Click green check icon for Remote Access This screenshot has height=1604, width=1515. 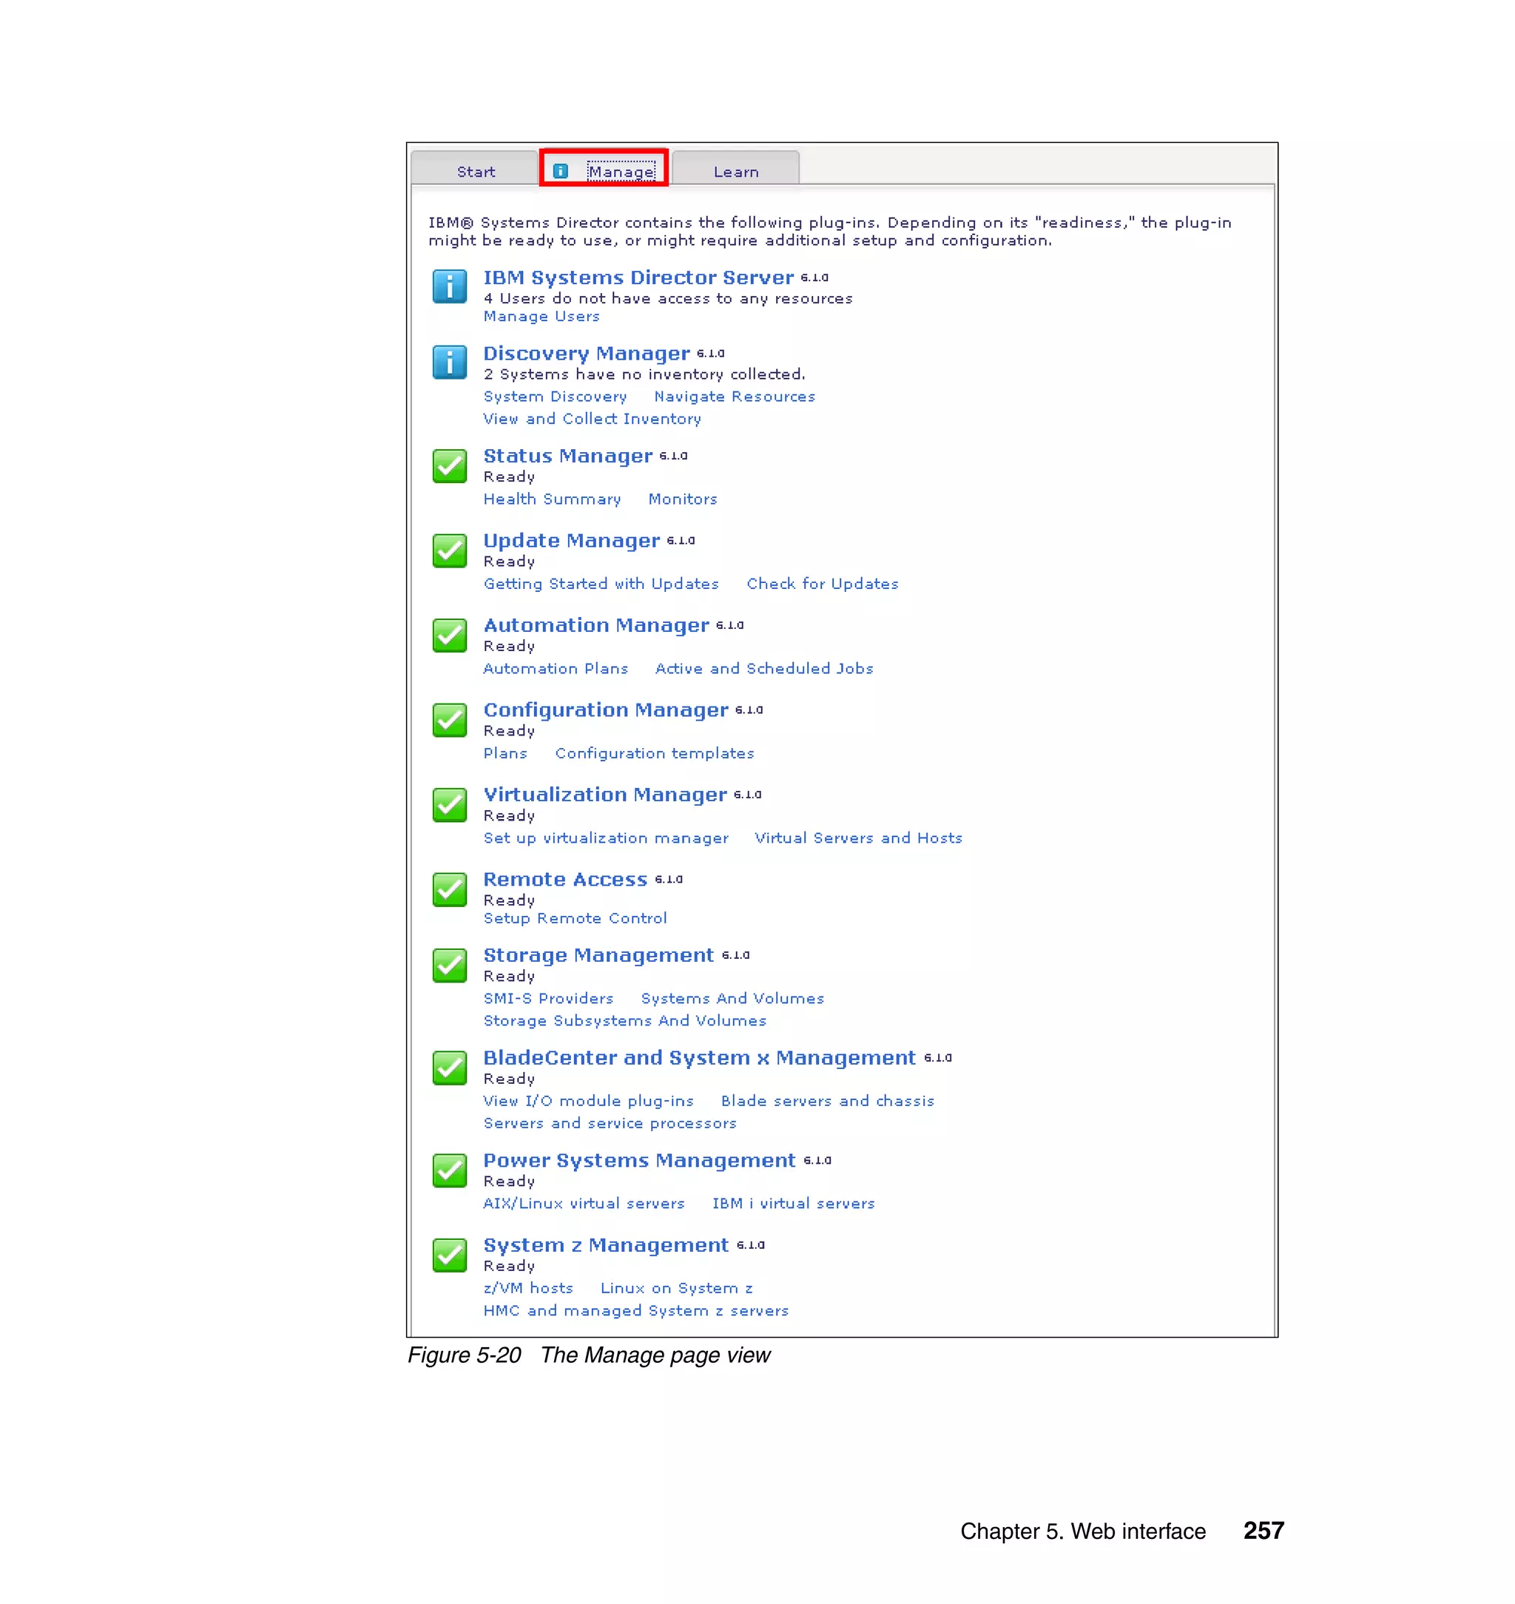[449, 890]
